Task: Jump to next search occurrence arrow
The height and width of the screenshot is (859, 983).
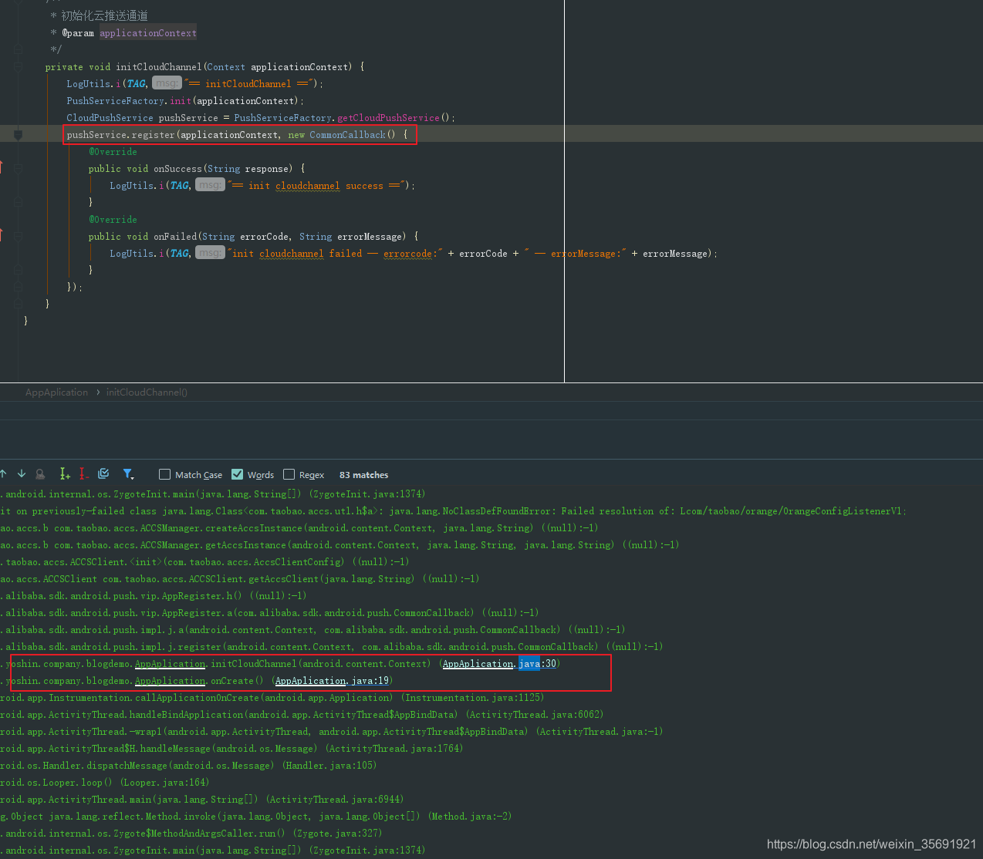Action: coord(22,473)
